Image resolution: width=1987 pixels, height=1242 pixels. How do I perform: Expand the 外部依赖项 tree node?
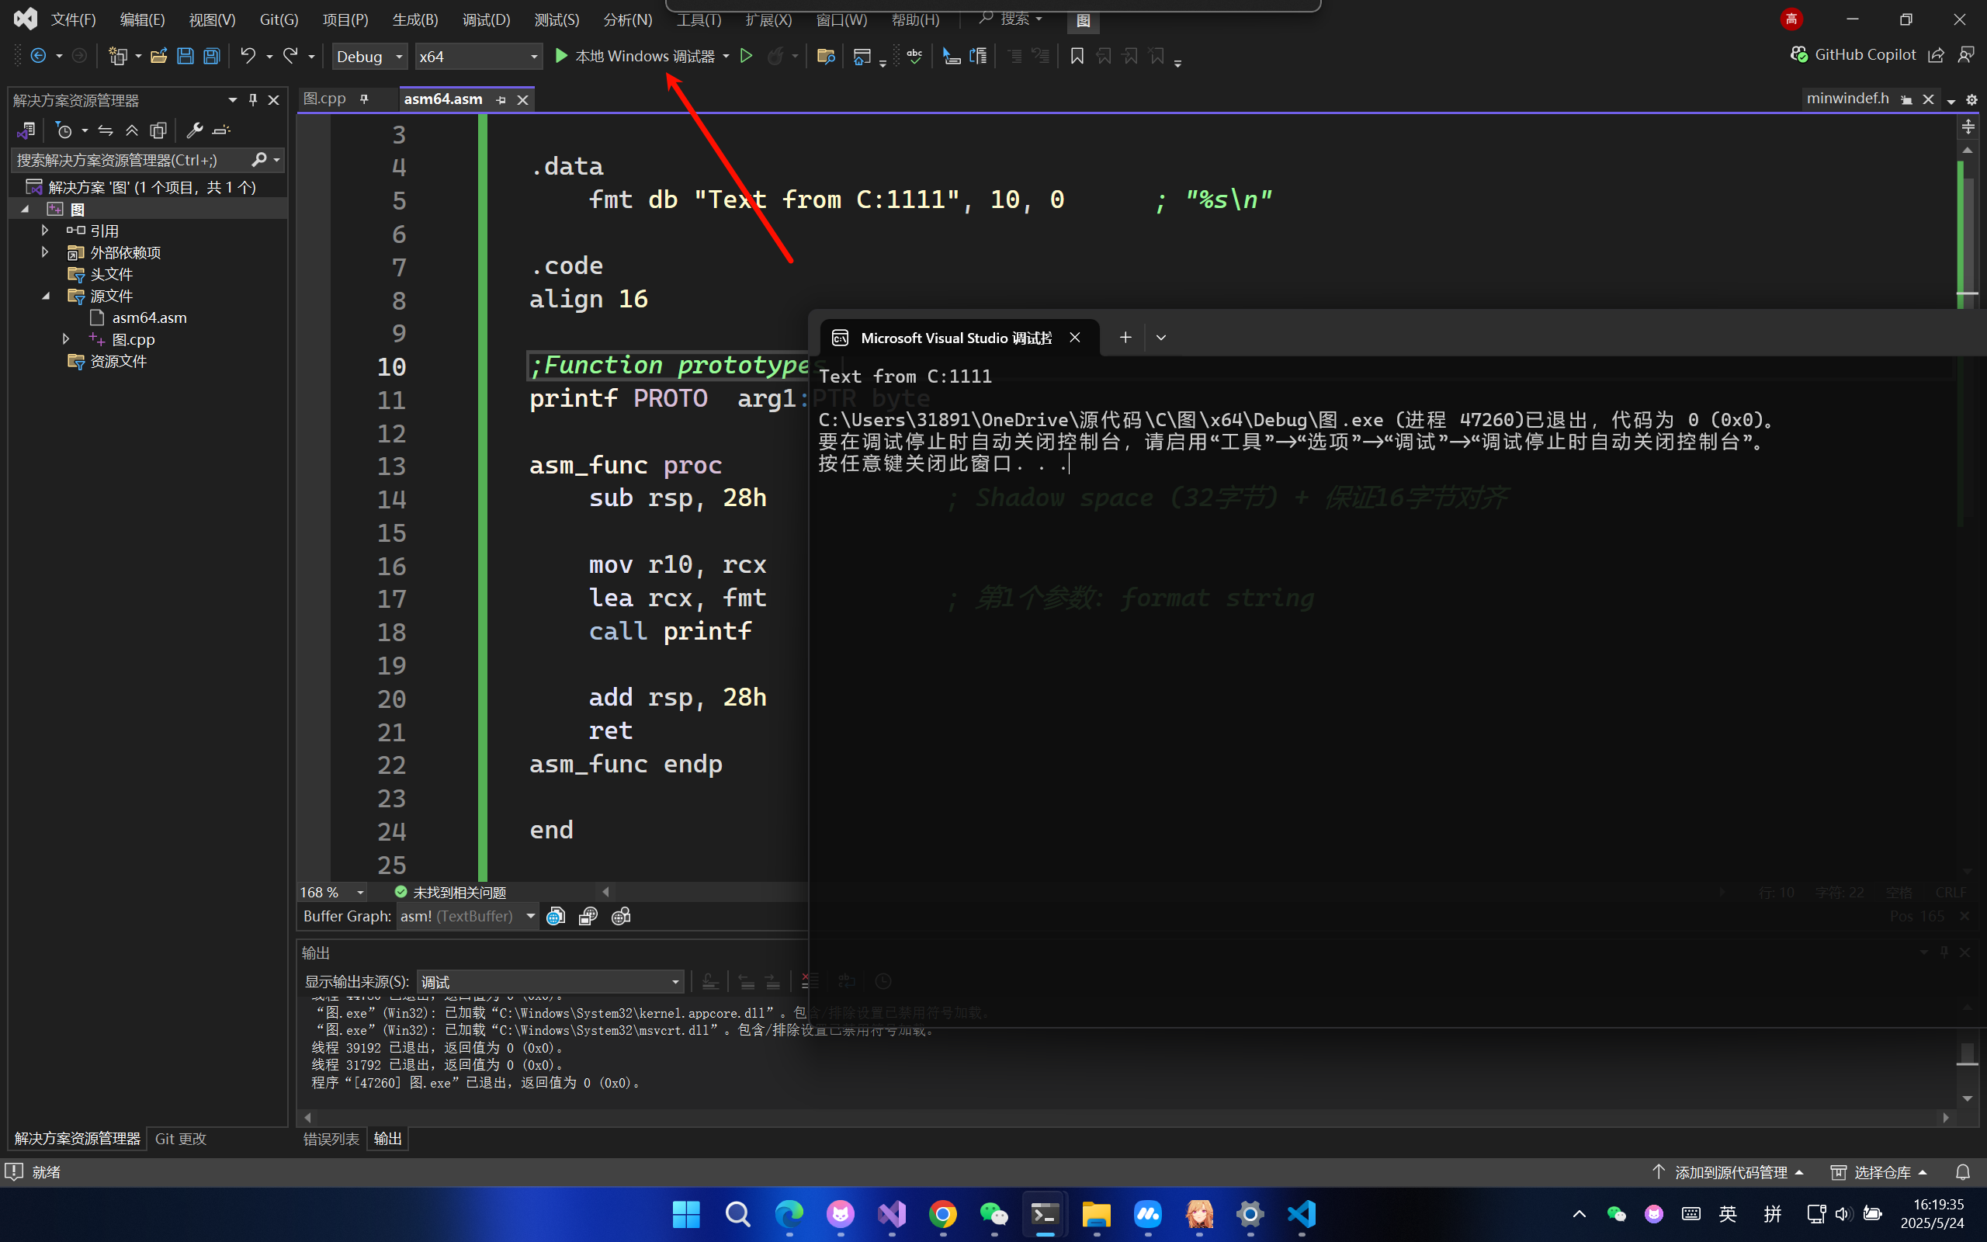pos(45,252)
